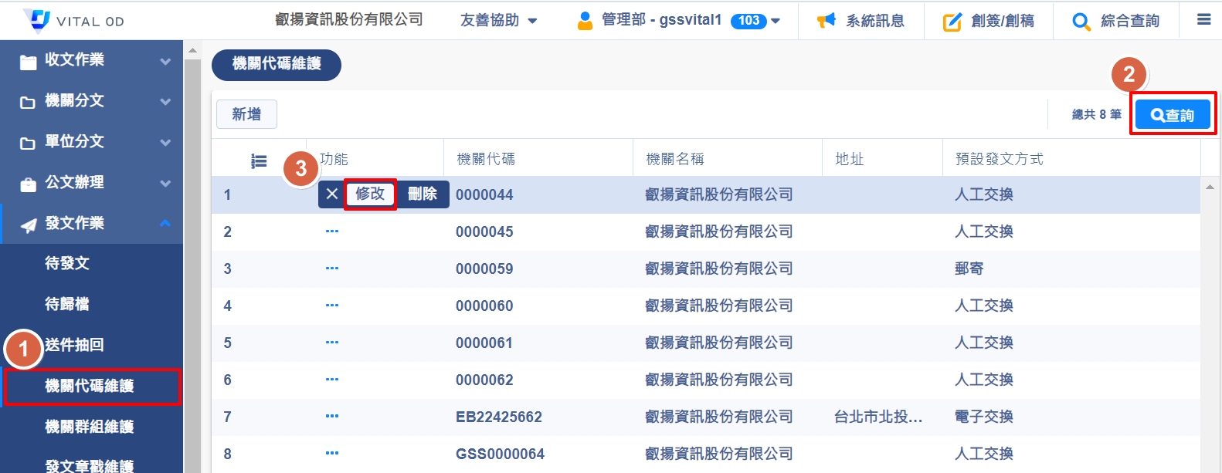Click the user profile icon

click(585, 21)
